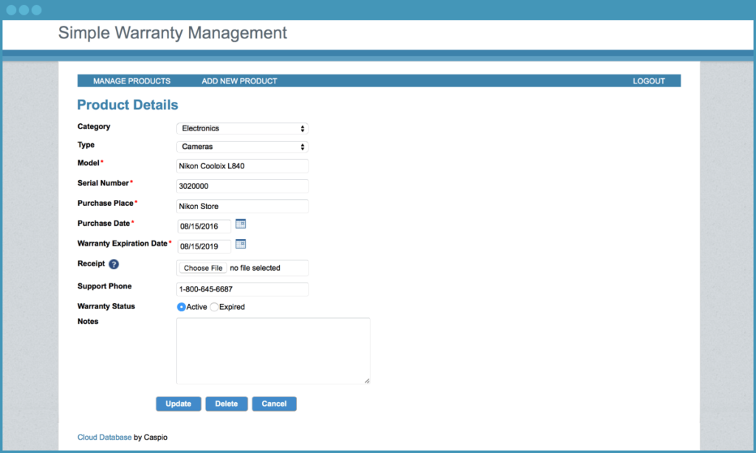Image resolution: width=756 pixels, height=453 pixels.
Task: Click Logout in the navigation bar
Action: pyautogui.click(x=649, y=81)
